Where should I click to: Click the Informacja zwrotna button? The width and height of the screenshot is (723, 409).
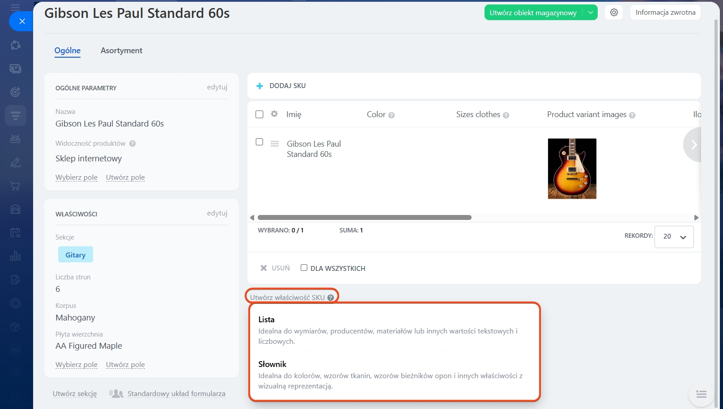[665, 13]
